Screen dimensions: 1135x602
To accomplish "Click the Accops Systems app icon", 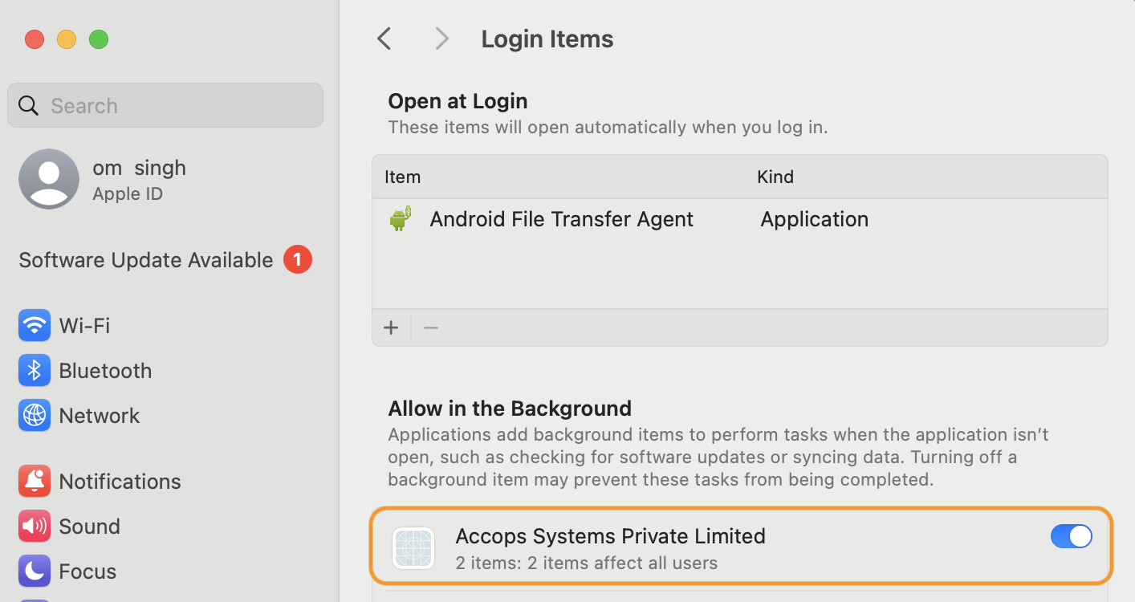I will click(x=413, y=549).
